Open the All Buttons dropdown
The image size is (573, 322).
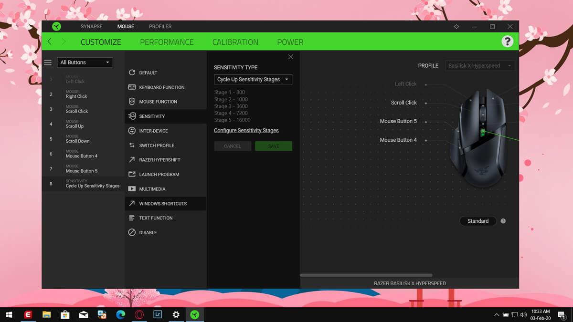(x=85, y=62)
